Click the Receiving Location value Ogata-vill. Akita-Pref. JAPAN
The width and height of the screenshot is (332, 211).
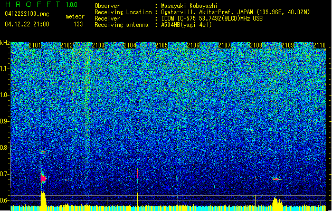click(x=235, y=12)
